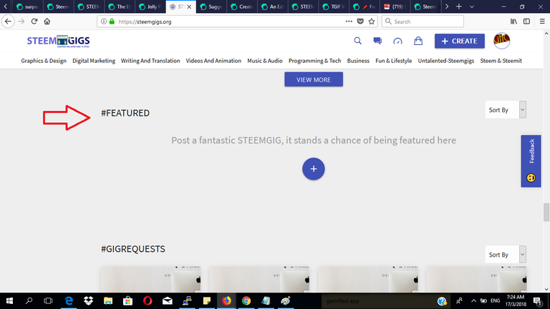Open Digital Marketing category
550x309 pixels.
94,61
